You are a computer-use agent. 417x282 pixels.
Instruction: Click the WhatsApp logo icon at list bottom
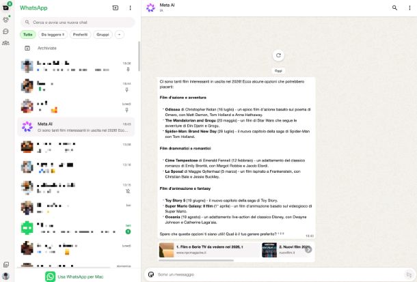click(50, 277)
